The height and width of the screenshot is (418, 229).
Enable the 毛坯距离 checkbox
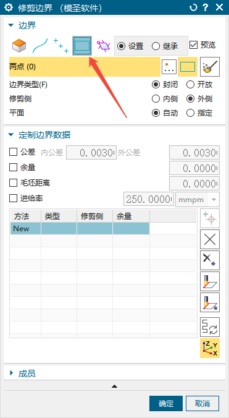tap(14, 183)
